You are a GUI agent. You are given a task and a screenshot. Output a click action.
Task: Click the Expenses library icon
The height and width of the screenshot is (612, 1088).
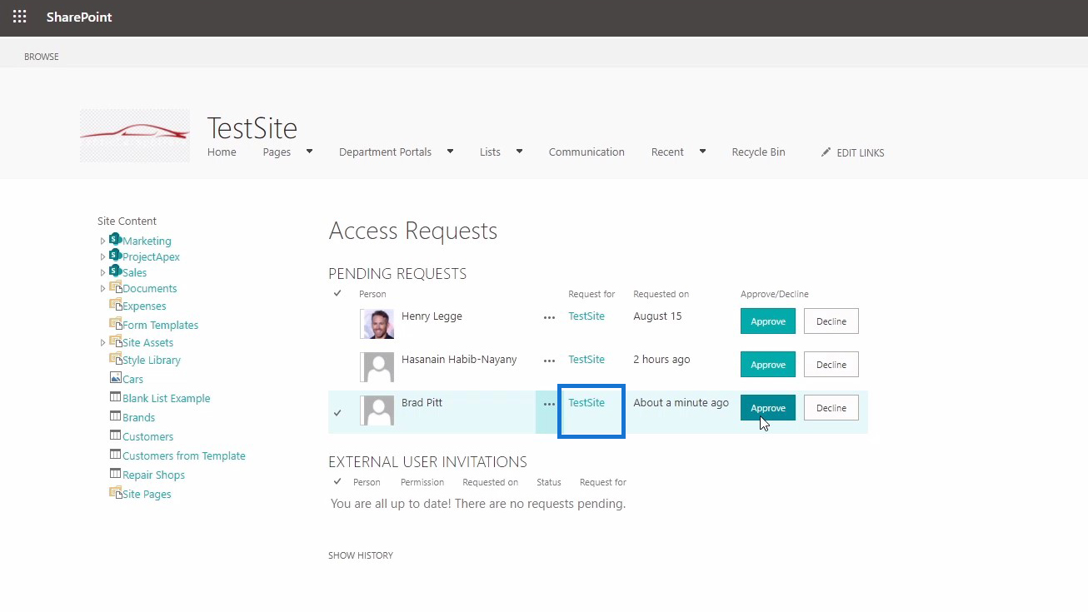tap(116, 305)
